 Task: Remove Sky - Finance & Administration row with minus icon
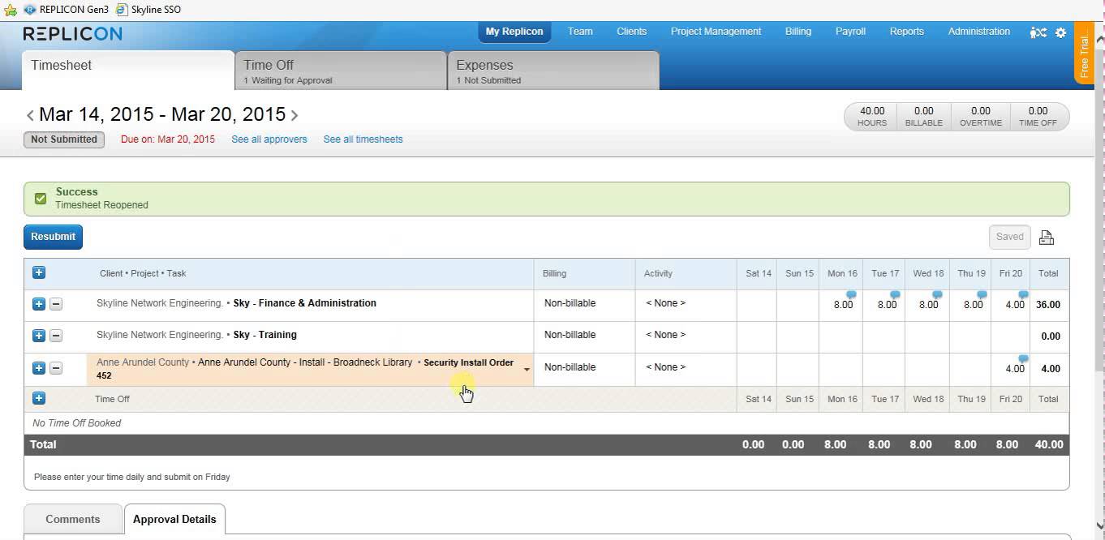coord(56,304)
